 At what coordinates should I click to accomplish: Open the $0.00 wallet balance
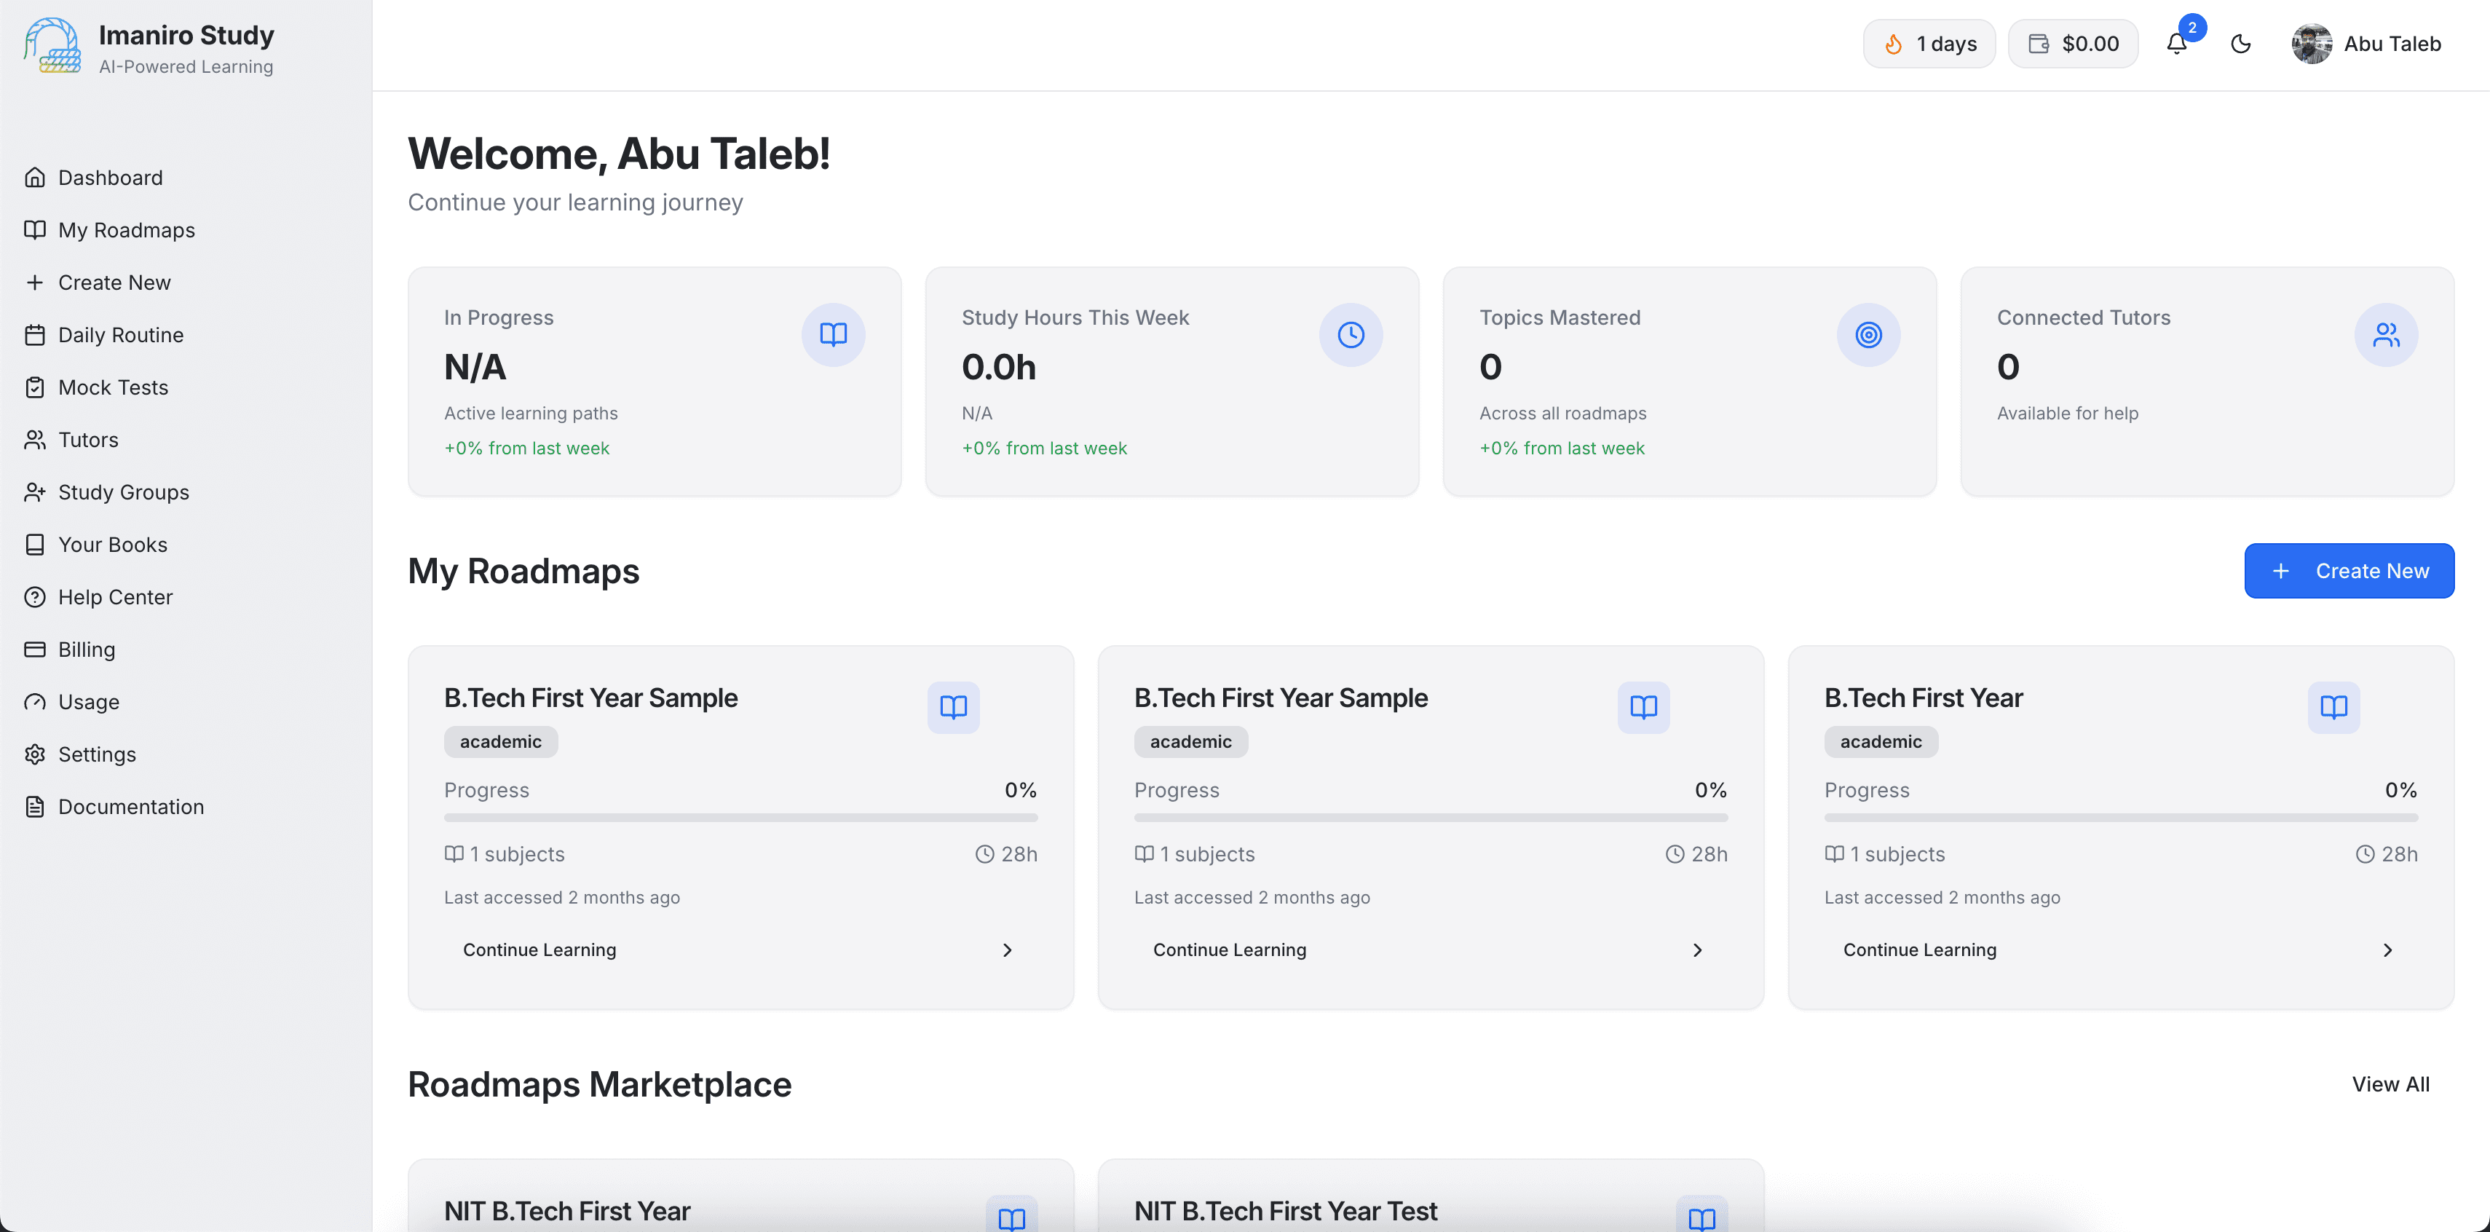tap(2072, 44)
